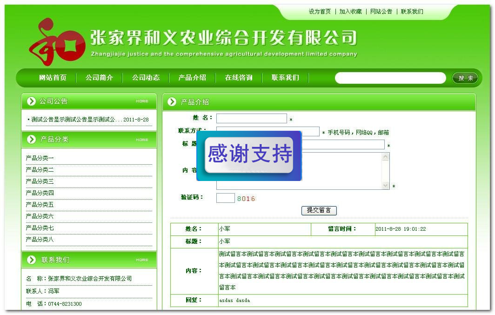Click 联系我们 in the top links

pos(412,12)
